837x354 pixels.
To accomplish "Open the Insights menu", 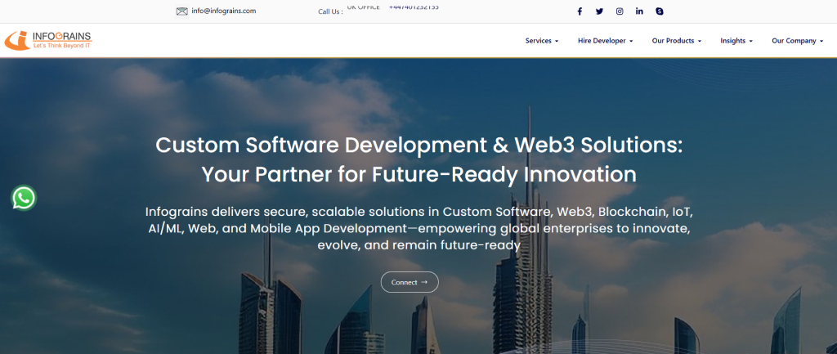I will pyautogui.click(x=736, y=41).
